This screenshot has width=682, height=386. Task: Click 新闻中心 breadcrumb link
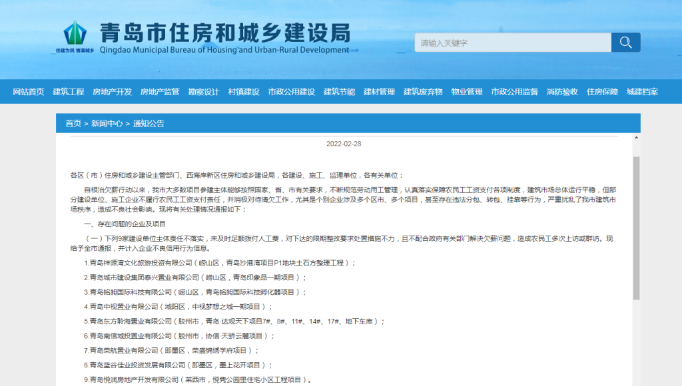[107, 123]
